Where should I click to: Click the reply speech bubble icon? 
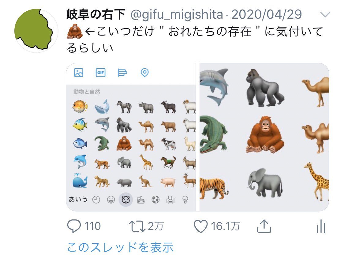pyautogui.click(x=74, y=226)
